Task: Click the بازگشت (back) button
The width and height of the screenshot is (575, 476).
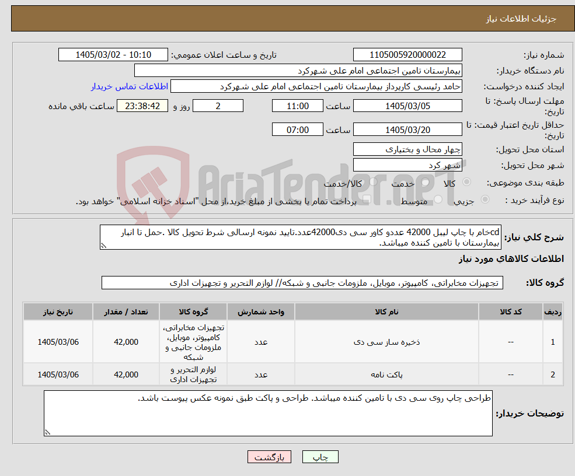Action: pos(269,457)
